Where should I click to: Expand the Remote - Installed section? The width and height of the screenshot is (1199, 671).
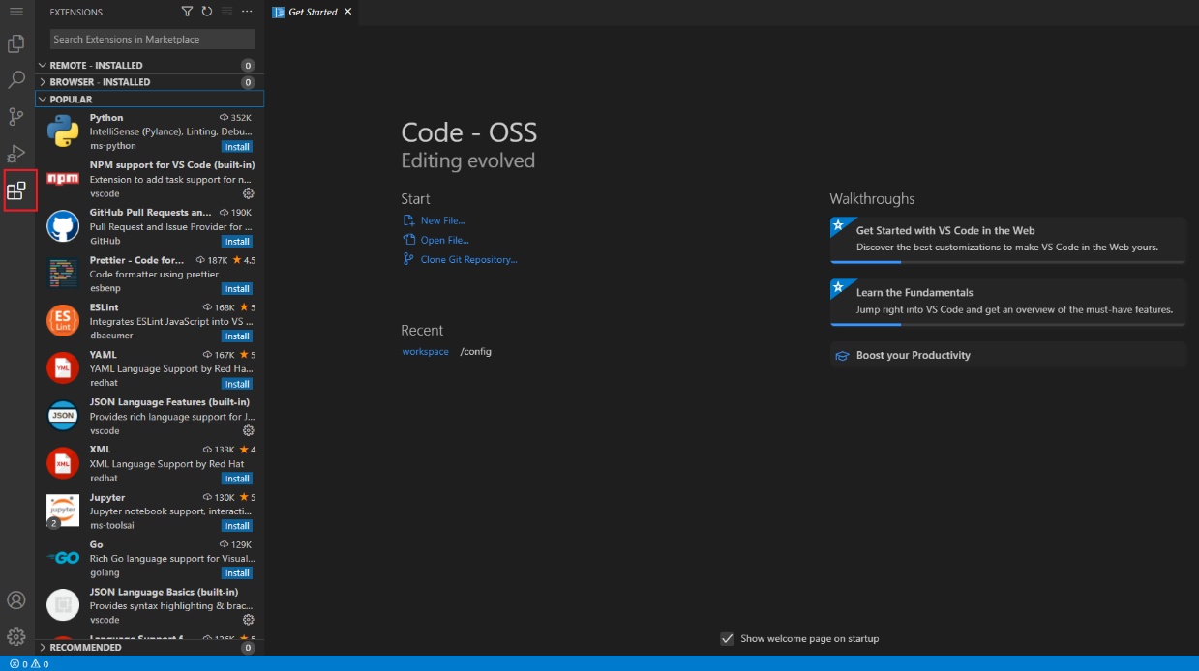[x=149, y=66]
